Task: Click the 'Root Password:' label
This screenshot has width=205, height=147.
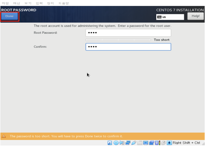Action: pos(45,33)
